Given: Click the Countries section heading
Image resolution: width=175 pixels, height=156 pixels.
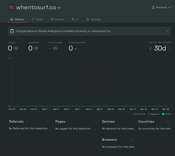Looking at the screenshot, I should click(146, 121).
